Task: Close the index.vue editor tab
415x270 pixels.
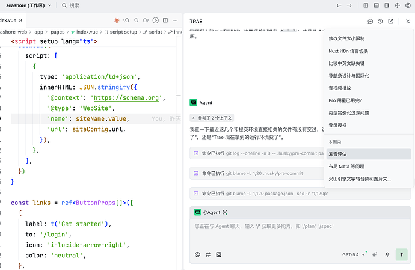Action: [20, 20]
